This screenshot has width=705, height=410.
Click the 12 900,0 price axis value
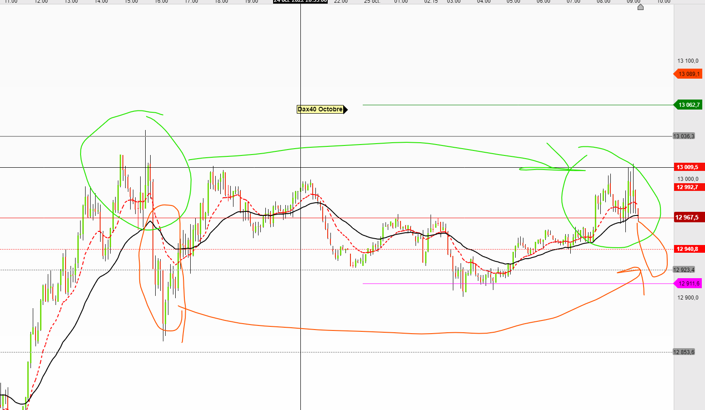coord(688,298)
